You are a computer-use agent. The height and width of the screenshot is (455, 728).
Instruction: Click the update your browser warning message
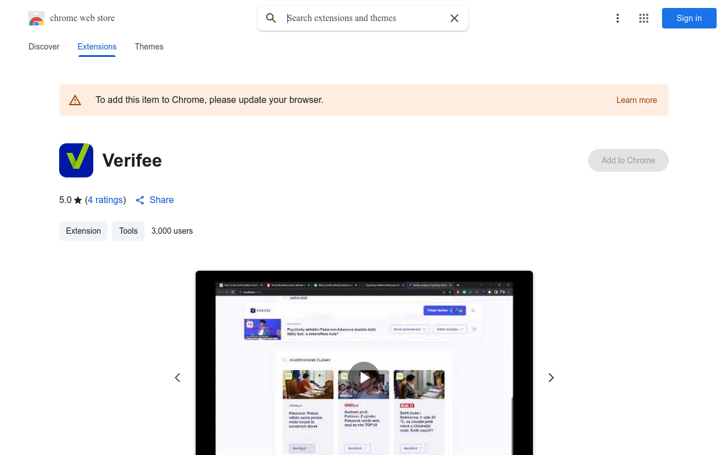pos(209,100)
